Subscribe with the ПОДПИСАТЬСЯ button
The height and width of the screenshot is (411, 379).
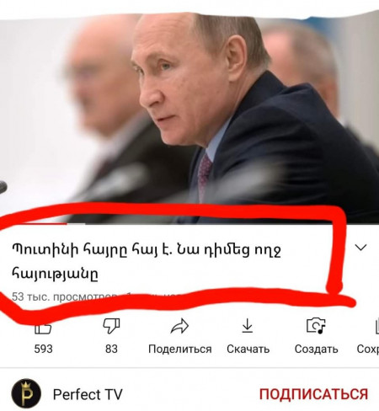[313, 394]
